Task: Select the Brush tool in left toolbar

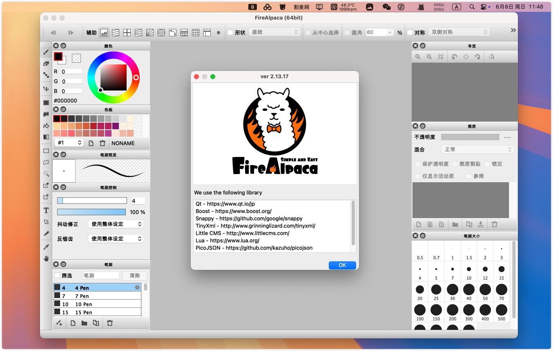Action: click(46, 52)
